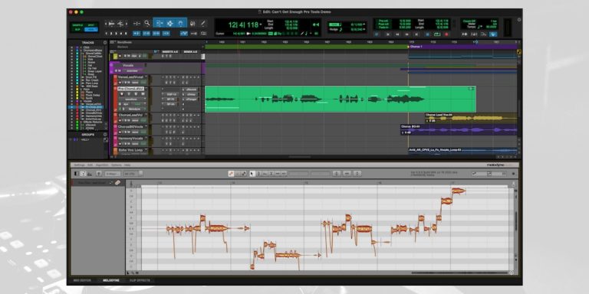The width and height of the screenshot is (589, 294).
Task: Click Melodyne vertical scrollbar
Action: pyautogui.click(x=515, y=221)
